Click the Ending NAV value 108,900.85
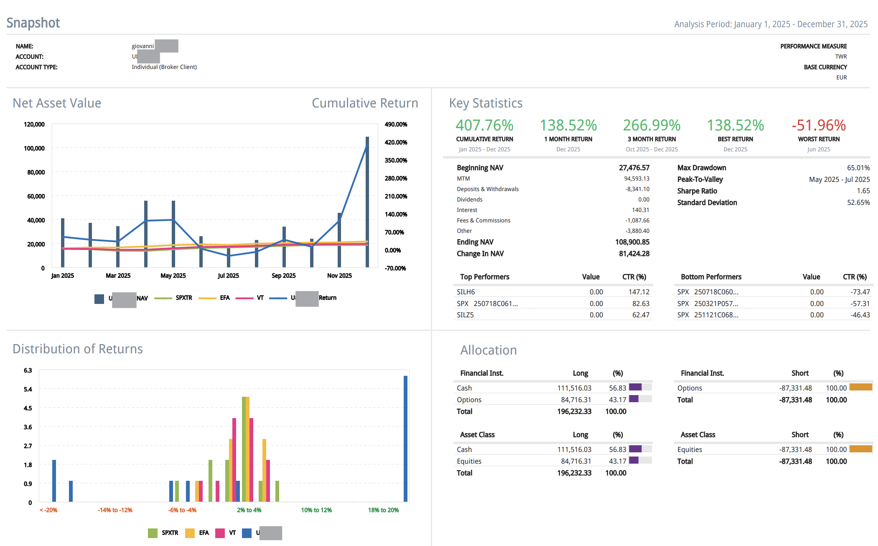Viewport: 878px width, 546px height. click(x=632, y=242)
